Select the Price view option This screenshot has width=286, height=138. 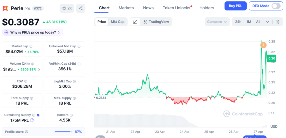(102, 22)
